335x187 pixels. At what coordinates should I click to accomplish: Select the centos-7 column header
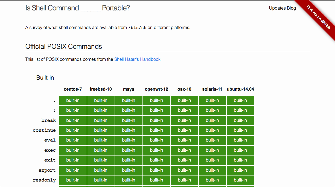tap(73, 89)
